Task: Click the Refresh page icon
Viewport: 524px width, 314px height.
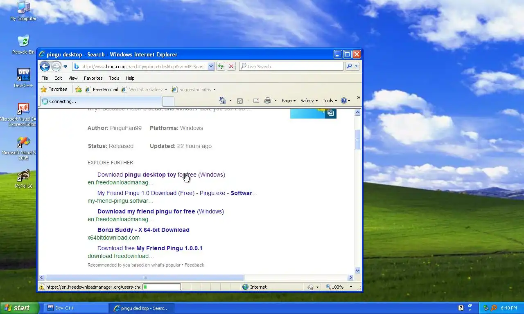Action: (221, 66)
